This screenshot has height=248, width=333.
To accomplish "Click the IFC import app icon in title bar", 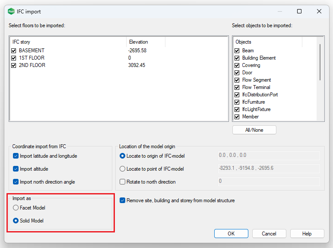I will tap(11, 12).
